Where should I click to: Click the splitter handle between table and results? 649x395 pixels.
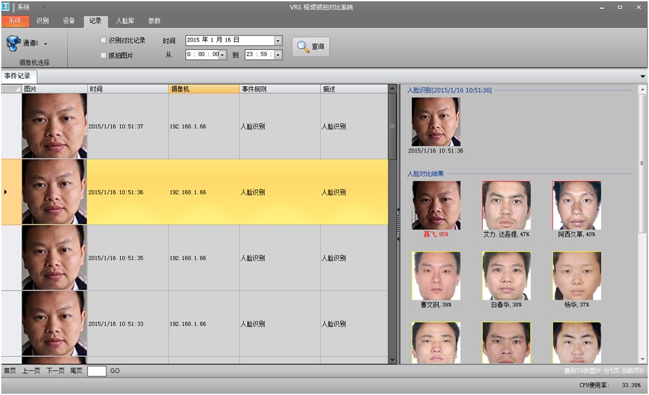tap(398, 224)
